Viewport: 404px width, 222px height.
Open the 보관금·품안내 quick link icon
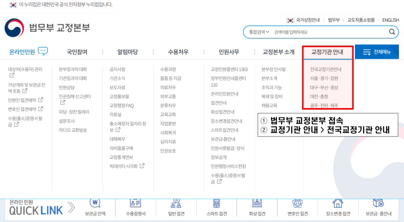tap(378, 203)
